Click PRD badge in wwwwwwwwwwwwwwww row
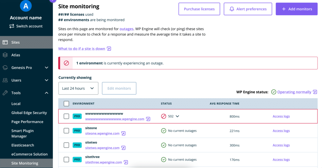 coord(77,116)
